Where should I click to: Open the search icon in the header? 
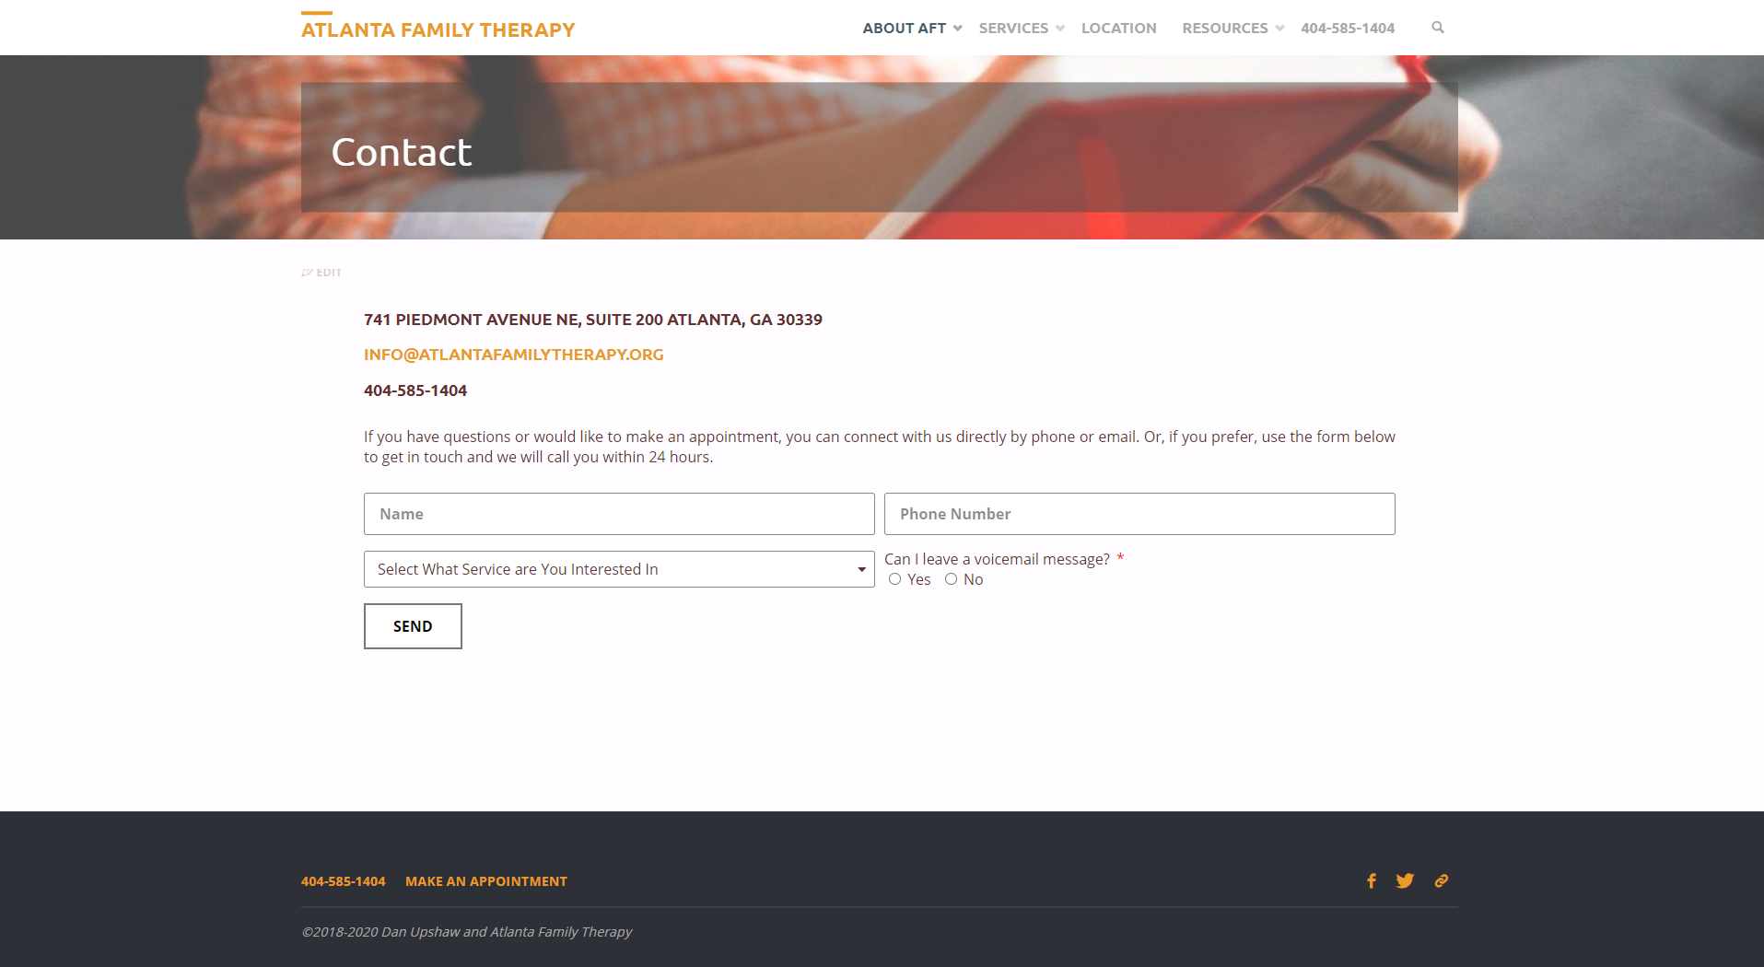[1438, 28]
